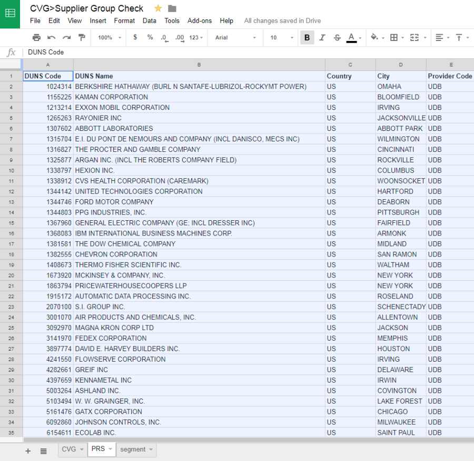This screenshot has height=461, width=474.
Task: Star this spreadsheet
Action: click(x=158, y=8)
